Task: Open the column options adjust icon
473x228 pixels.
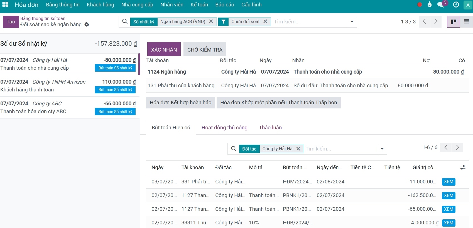Action: point(463,167)
